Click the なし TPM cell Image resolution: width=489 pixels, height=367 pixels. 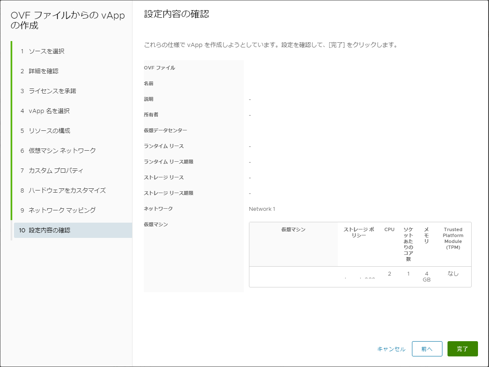click(x=453, y=273)
